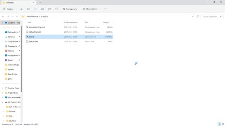Open the Создать (New) dropdown
Screen dimensions: 225x126
[x=9, y=9]
